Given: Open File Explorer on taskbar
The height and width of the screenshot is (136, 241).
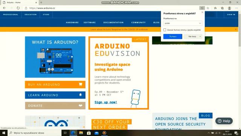Looking at the screenshot, I should 81,133.
